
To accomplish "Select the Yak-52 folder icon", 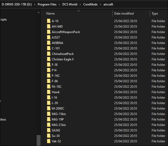I will pyautogui.click(x=49, y=141).
